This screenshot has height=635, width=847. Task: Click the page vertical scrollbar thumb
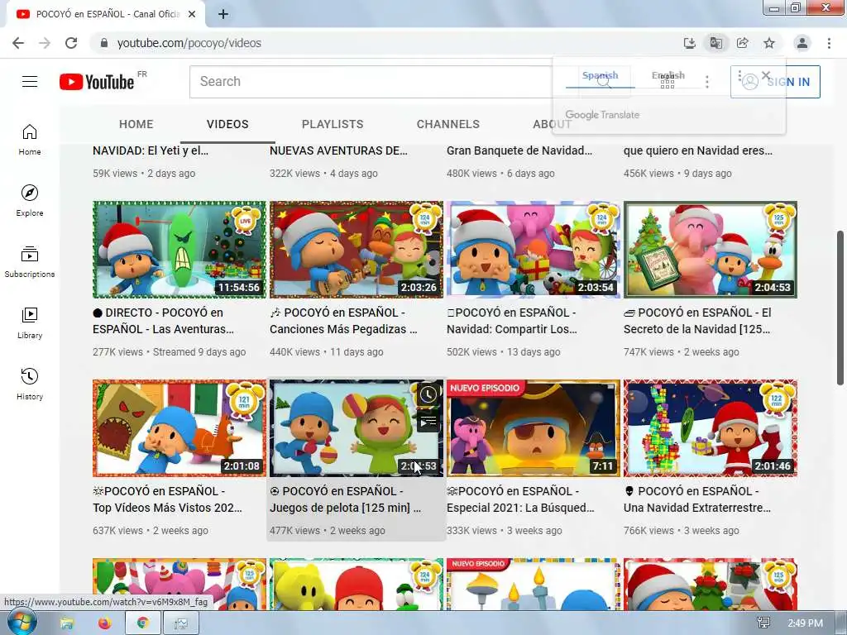(840, 308)
